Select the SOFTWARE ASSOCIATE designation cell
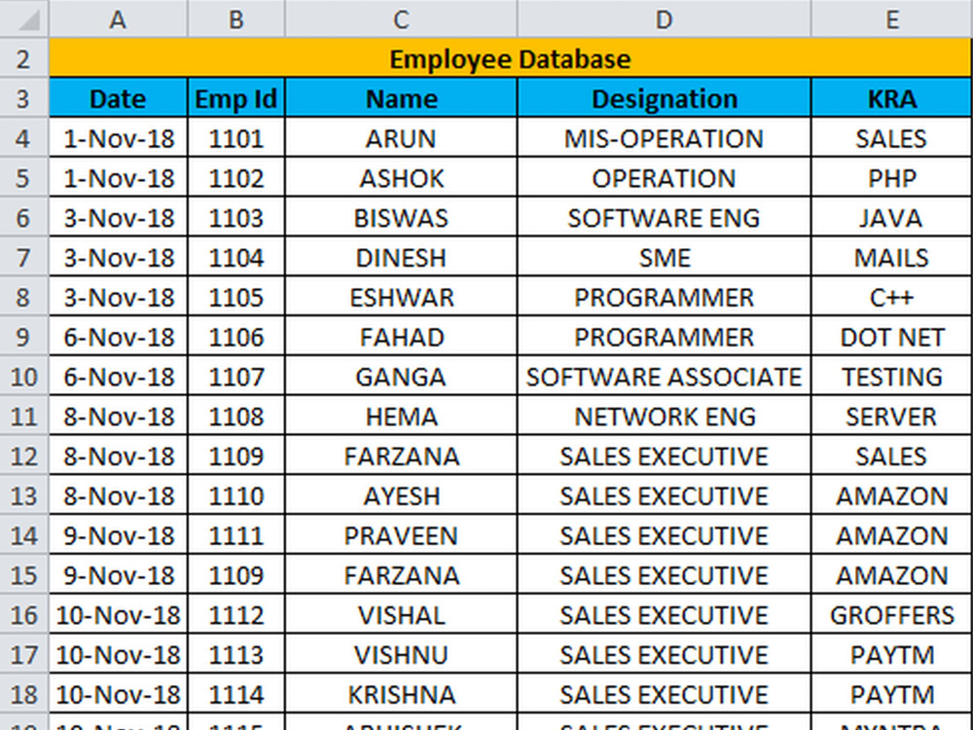 pos(664,376)
